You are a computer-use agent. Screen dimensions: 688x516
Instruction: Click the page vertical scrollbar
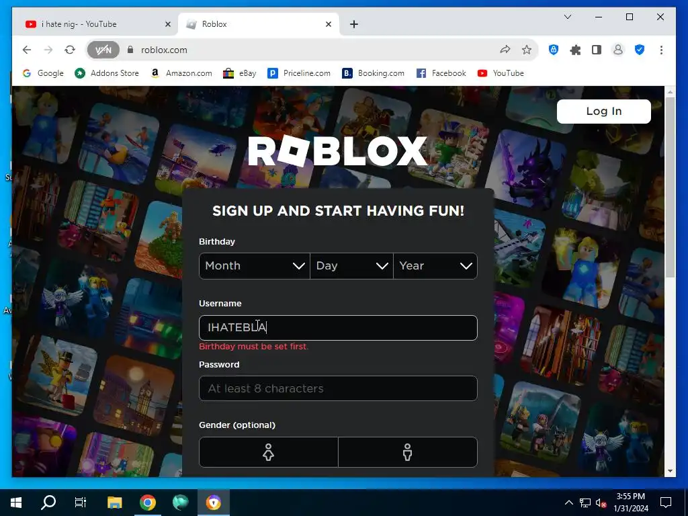tap(670, 187)
